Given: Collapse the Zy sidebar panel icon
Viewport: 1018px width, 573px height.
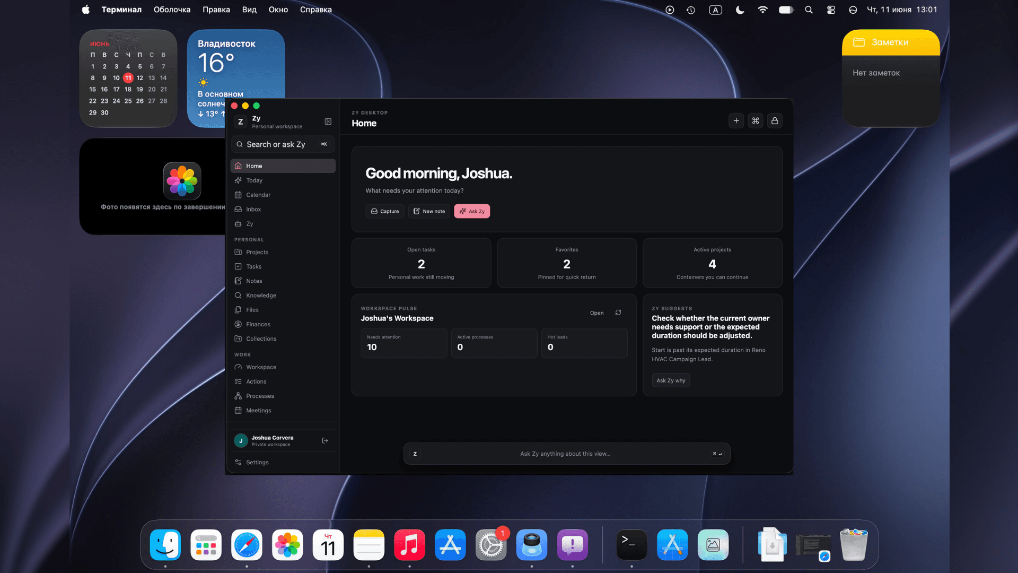Looking at the screenshot, I should 328,122.
